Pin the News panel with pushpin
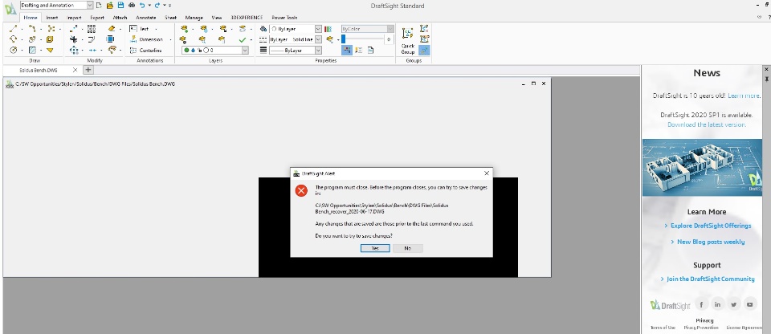Viewport: 771px width, 334px height. 766,79
